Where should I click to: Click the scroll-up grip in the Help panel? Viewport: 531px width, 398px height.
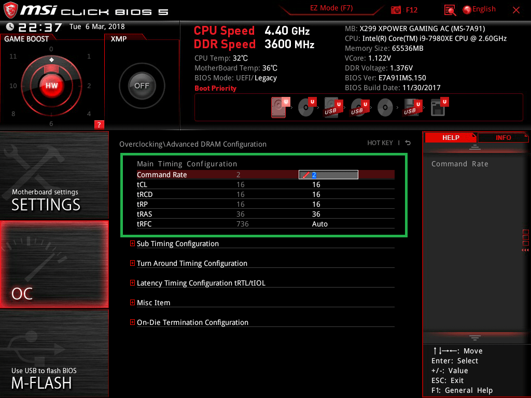475,147
